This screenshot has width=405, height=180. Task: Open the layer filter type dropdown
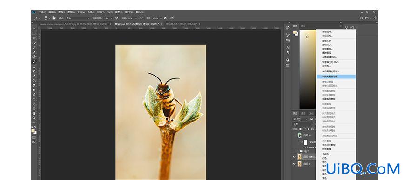click(300, 119)
